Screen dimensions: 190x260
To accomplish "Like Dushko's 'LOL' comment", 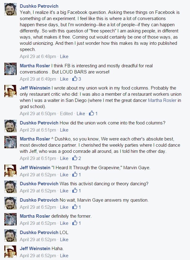I will pyautogui.click(x=64, y=239).
